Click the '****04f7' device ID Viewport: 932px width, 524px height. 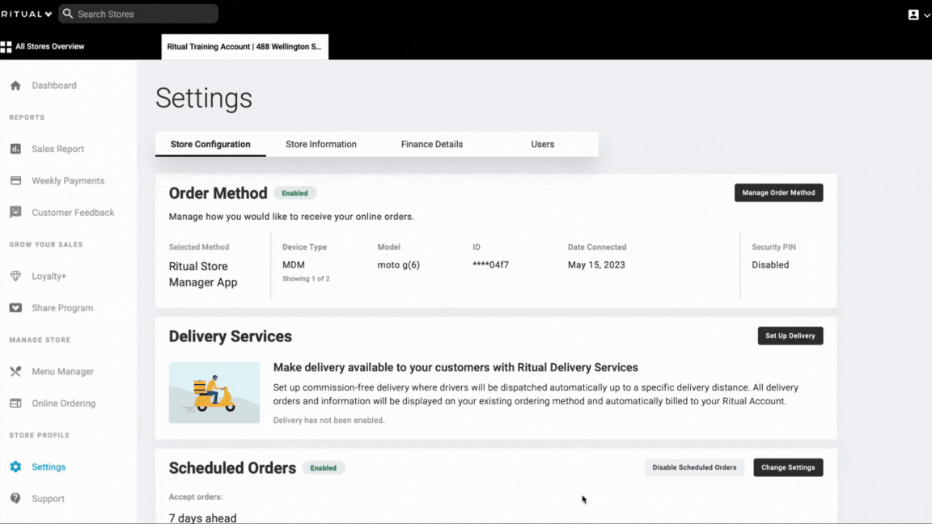[x=490, y=265]
